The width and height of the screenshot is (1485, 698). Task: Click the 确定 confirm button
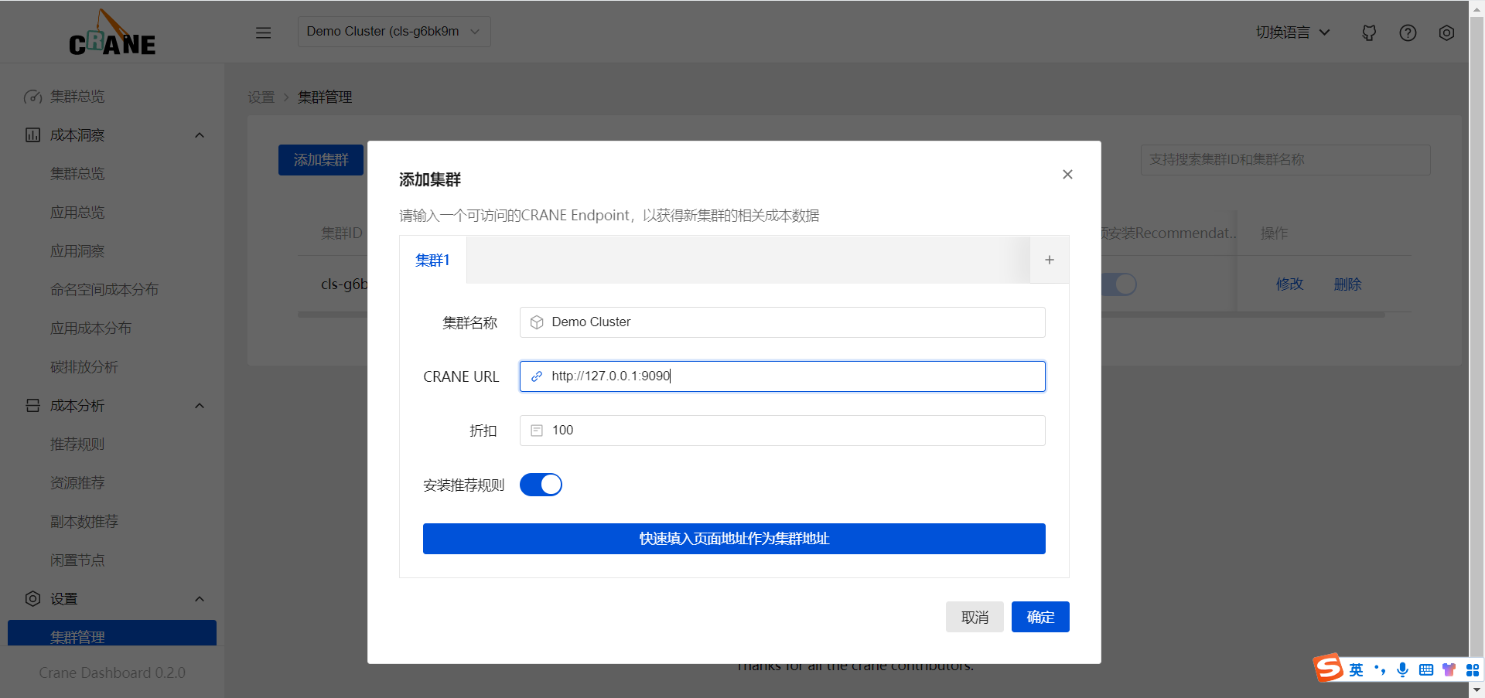click(x=1040, y=617)
